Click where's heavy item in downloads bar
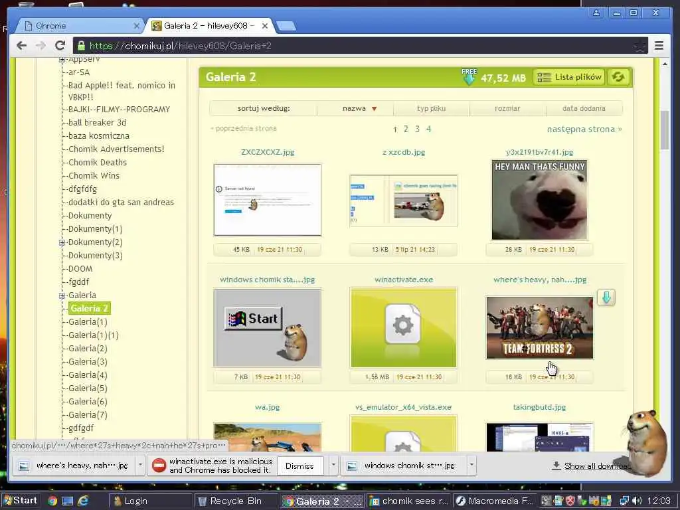The height and width of the screenshot is (510, 680). [x=74, y=466]
